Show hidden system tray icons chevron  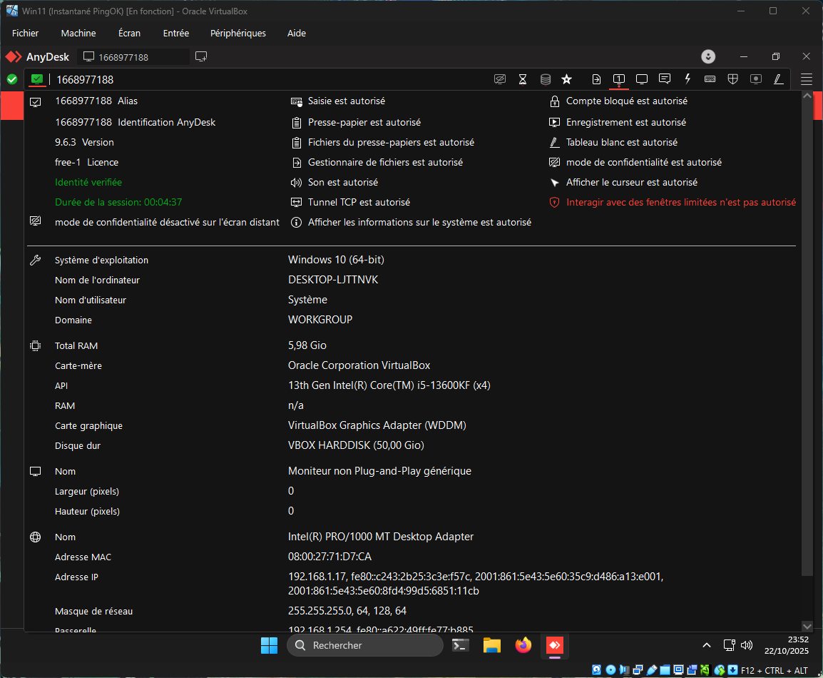click(x=707, y=645)
